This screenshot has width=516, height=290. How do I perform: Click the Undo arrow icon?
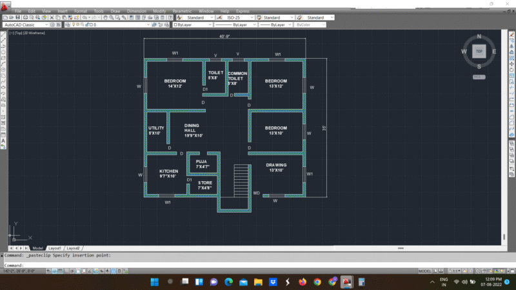(85, 17)
